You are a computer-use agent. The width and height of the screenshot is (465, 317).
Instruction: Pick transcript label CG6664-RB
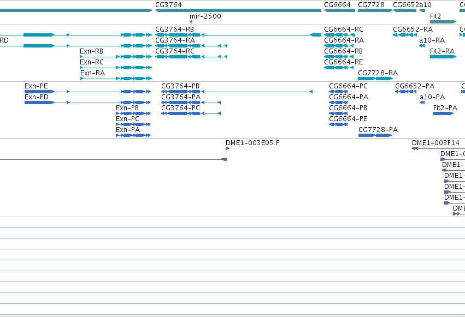(x=343, y=51)
